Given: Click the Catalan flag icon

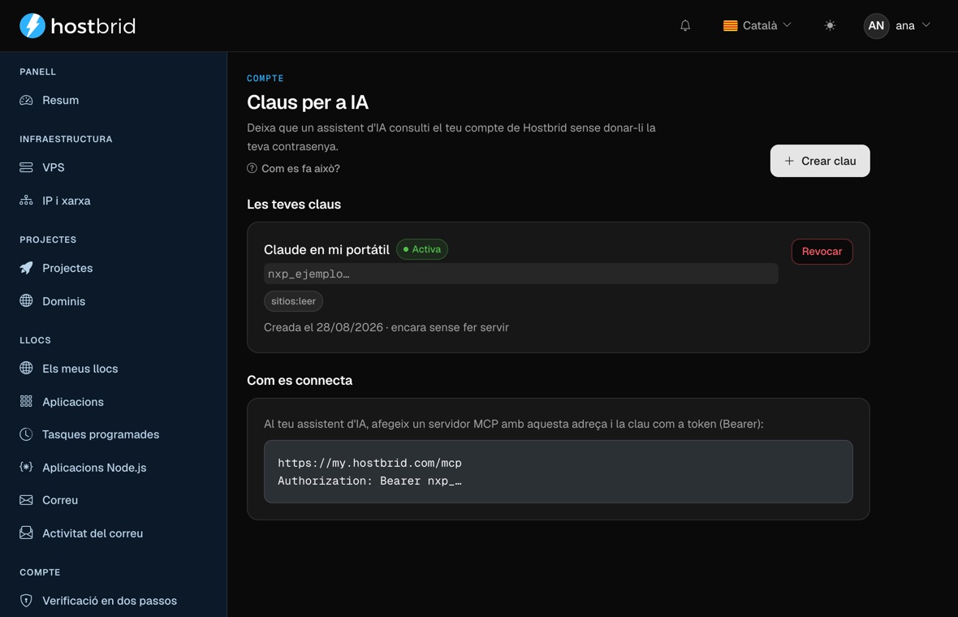Looking at the screenshot, I should pos(730,26).
